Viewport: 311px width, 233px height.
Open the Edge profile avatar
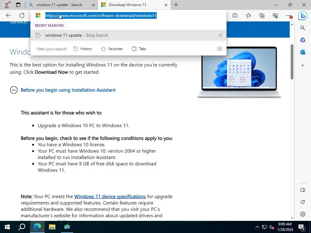7,5
